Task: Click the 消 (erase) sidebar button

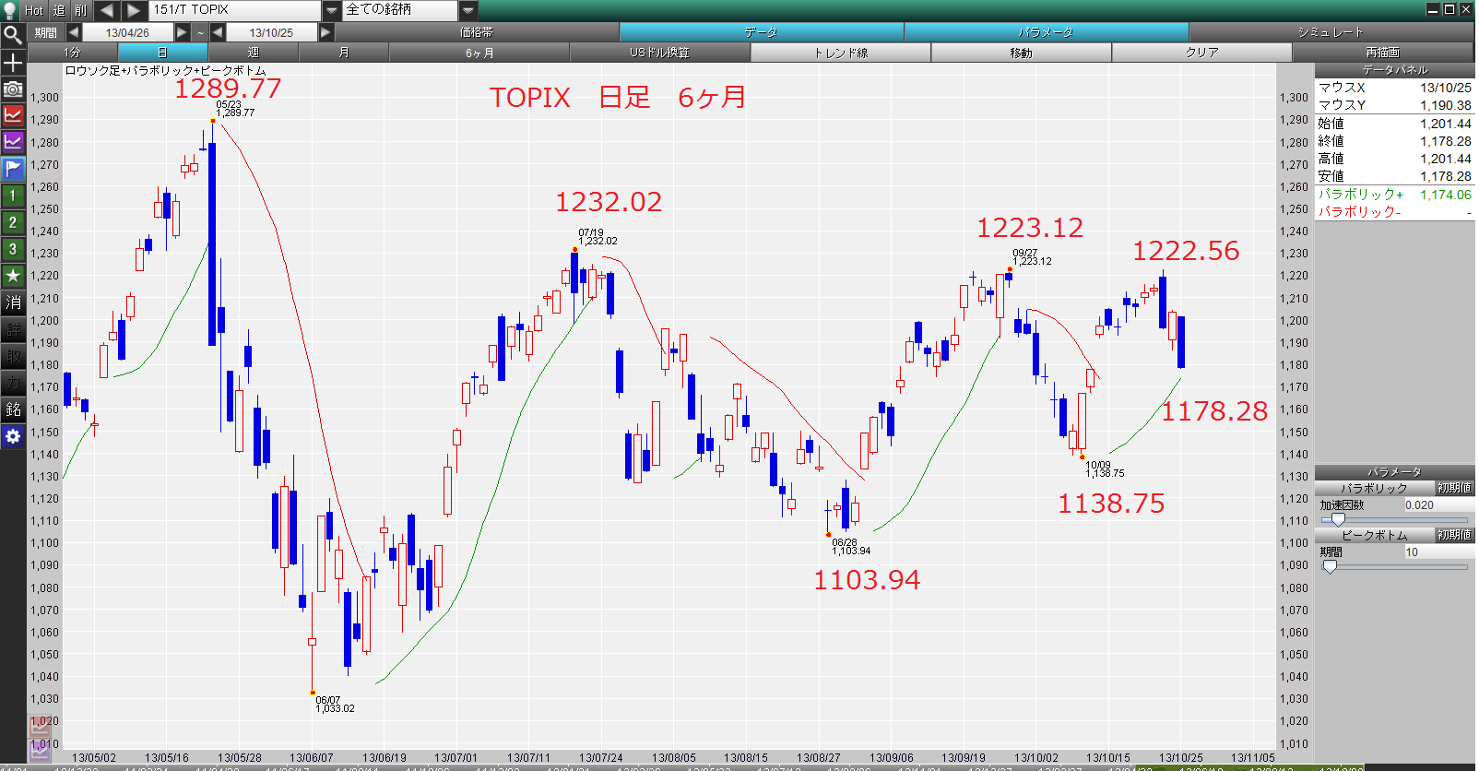Action: [x=13, y=302]
